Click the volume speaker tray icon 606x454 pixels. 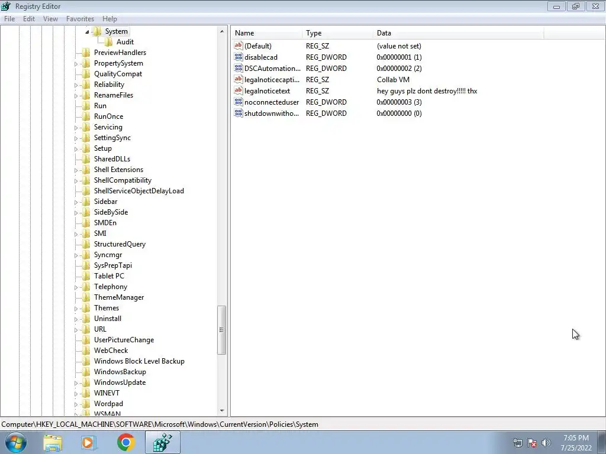coord(546,443)
